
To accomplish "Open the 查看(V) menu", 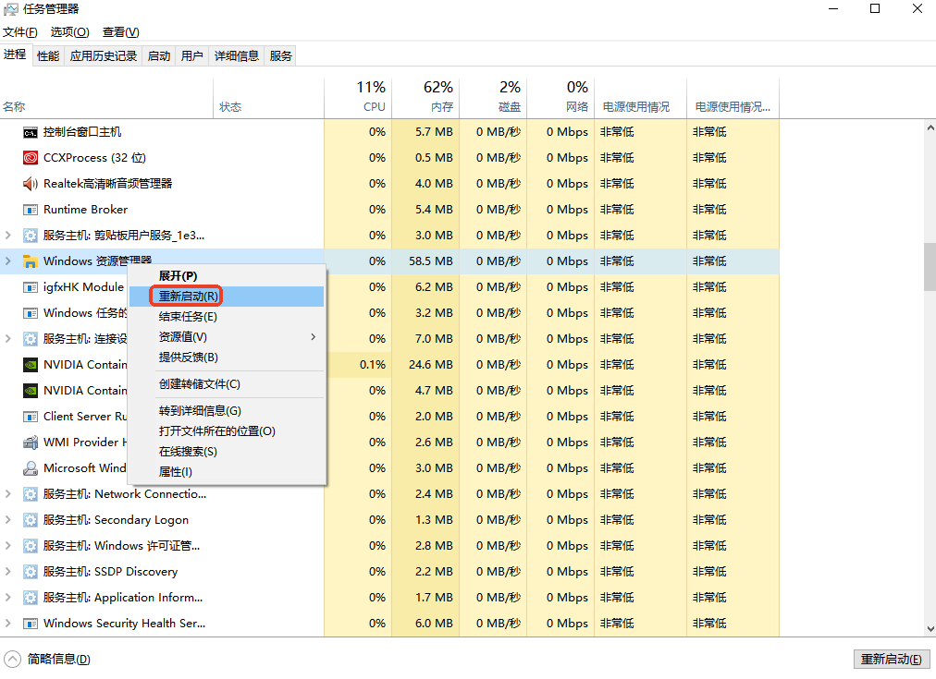I will click(x=120, y=32).
